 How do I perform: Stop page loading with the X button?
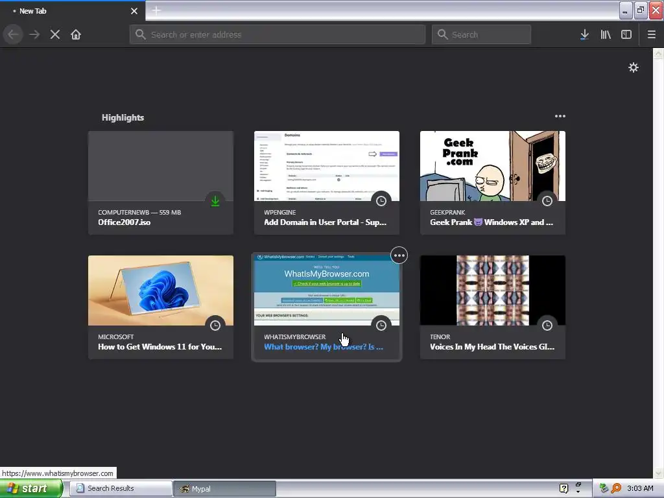[x=55, y=35]
